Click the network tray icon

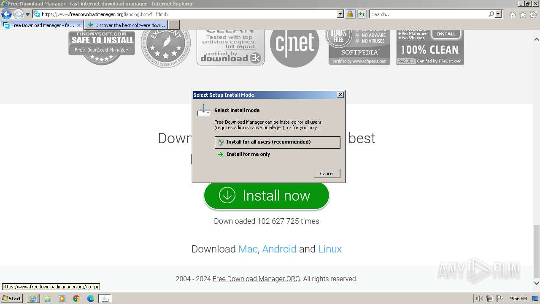point(490,299)
